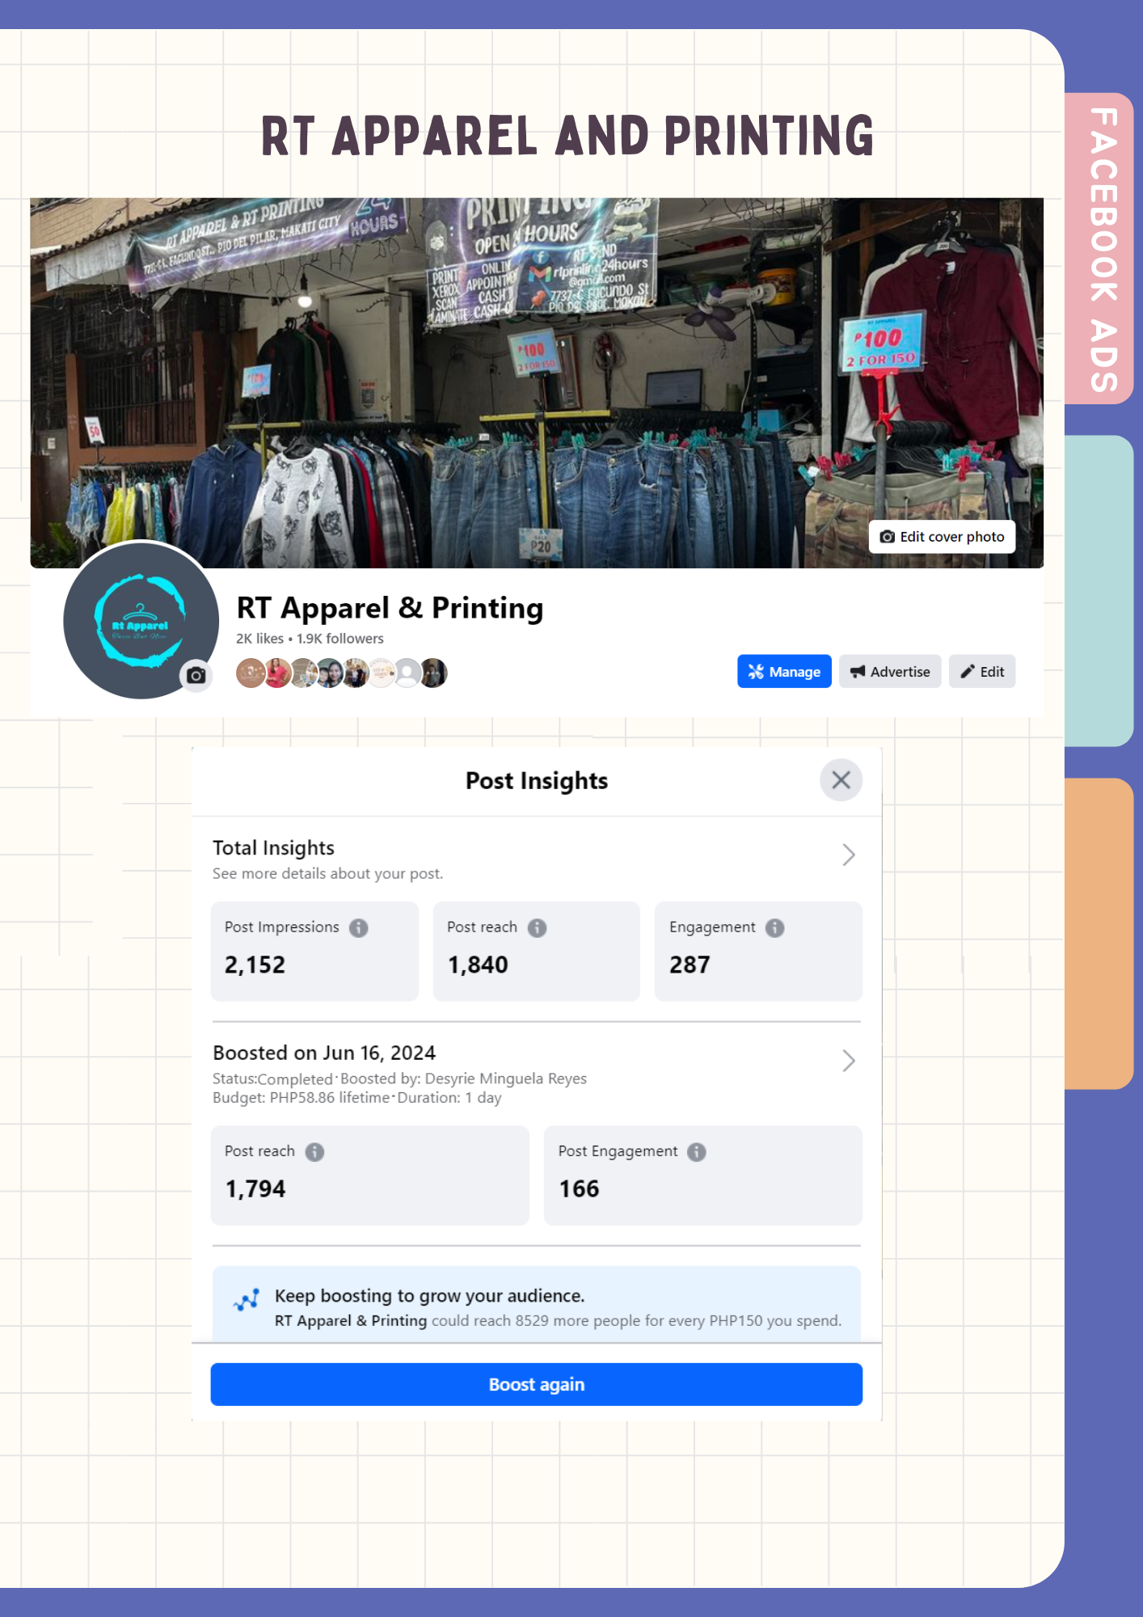Screen dimensions: 1143x1617
Task: Click 'Keep boosting to grow your audience' text
Action: click(x=429, y=1296)
